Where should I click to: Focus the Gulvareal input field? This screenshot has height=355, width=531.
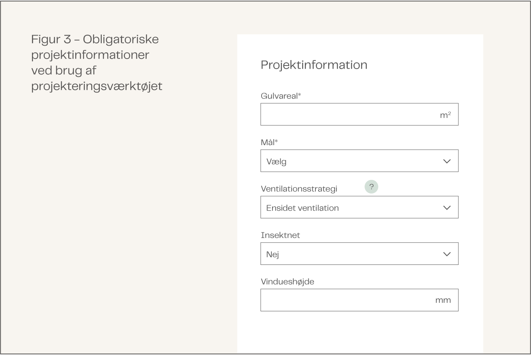click(x=347, y=115)
